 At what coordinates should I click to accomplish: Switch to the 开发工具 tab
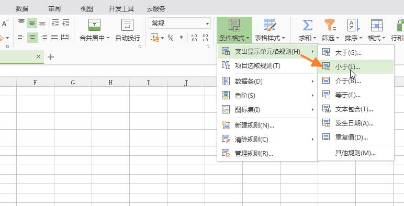tap(121, 8)
